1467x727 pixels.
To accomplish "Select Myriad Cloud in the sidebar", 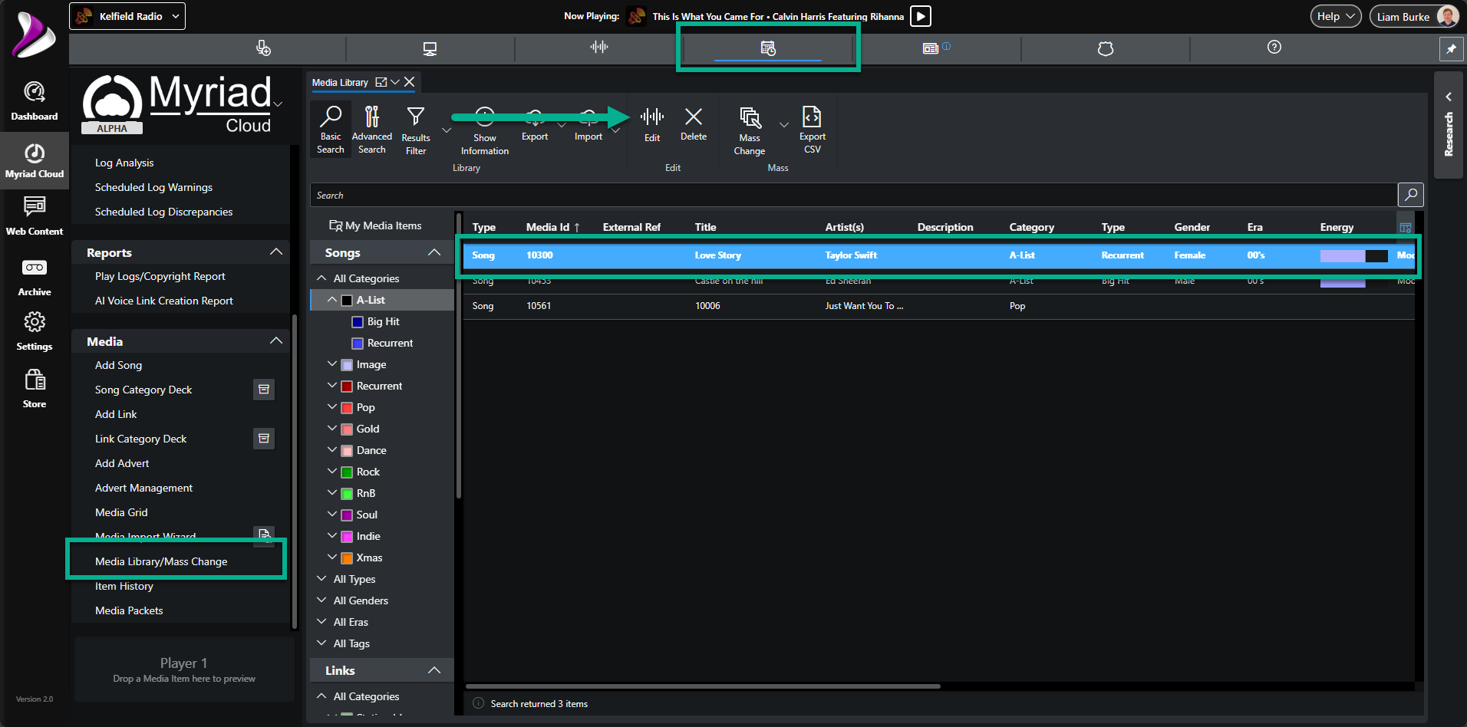I will tap(35, 160).
